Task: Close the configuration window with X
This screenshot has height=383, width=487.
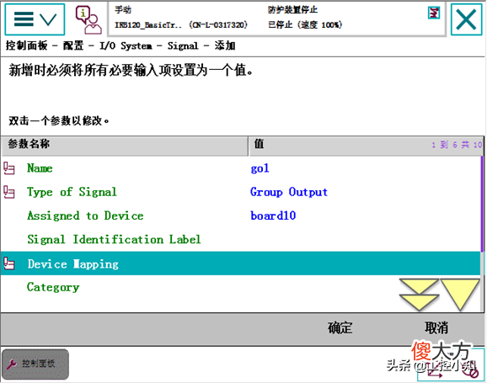Action: point(466,19)
